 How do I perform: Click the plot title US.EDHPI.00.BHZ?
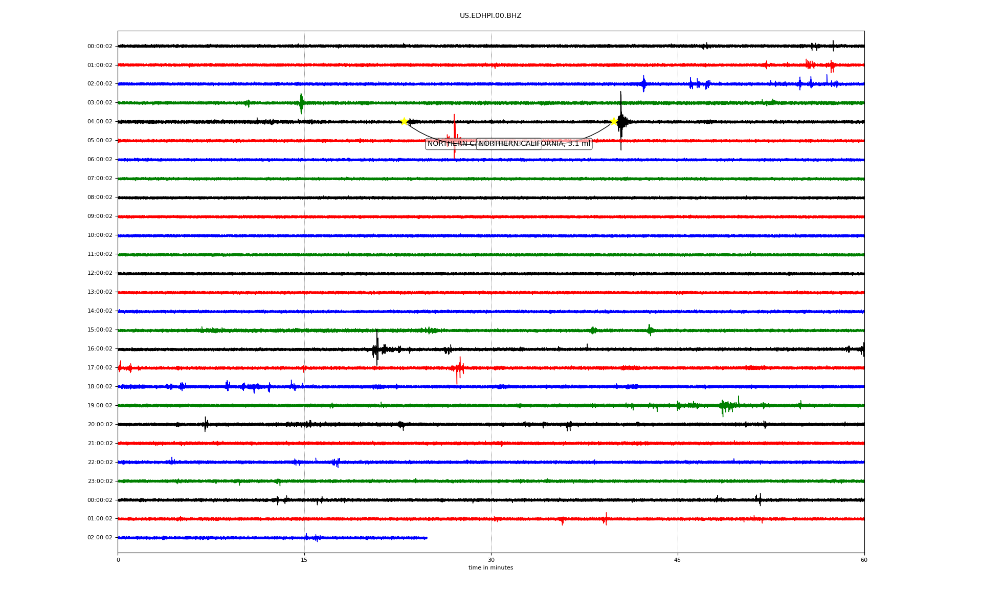(490, 16)
